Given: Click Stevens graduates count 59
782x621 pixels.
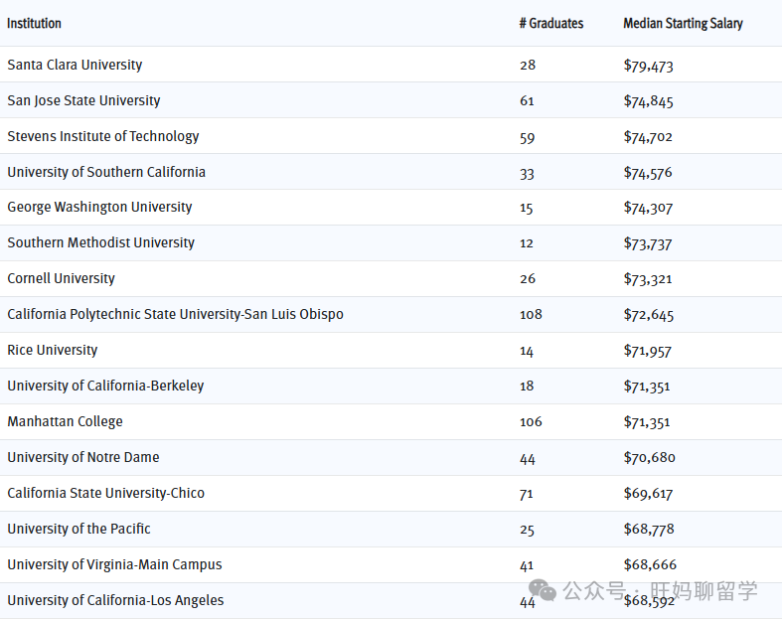Looking at the screenshot, I should click(528, 138).
